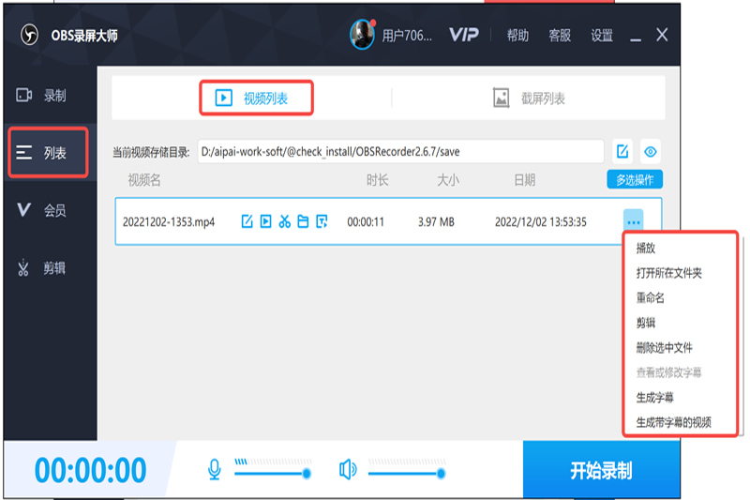Open the 剪辑 section in sidebar
Viewport: 750px width, 500px height.
click(49, 269)
